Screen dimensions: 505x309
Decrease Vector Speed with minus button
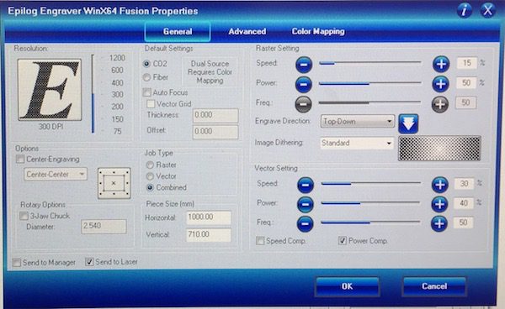pyautogui.click(x=306, y=185)
